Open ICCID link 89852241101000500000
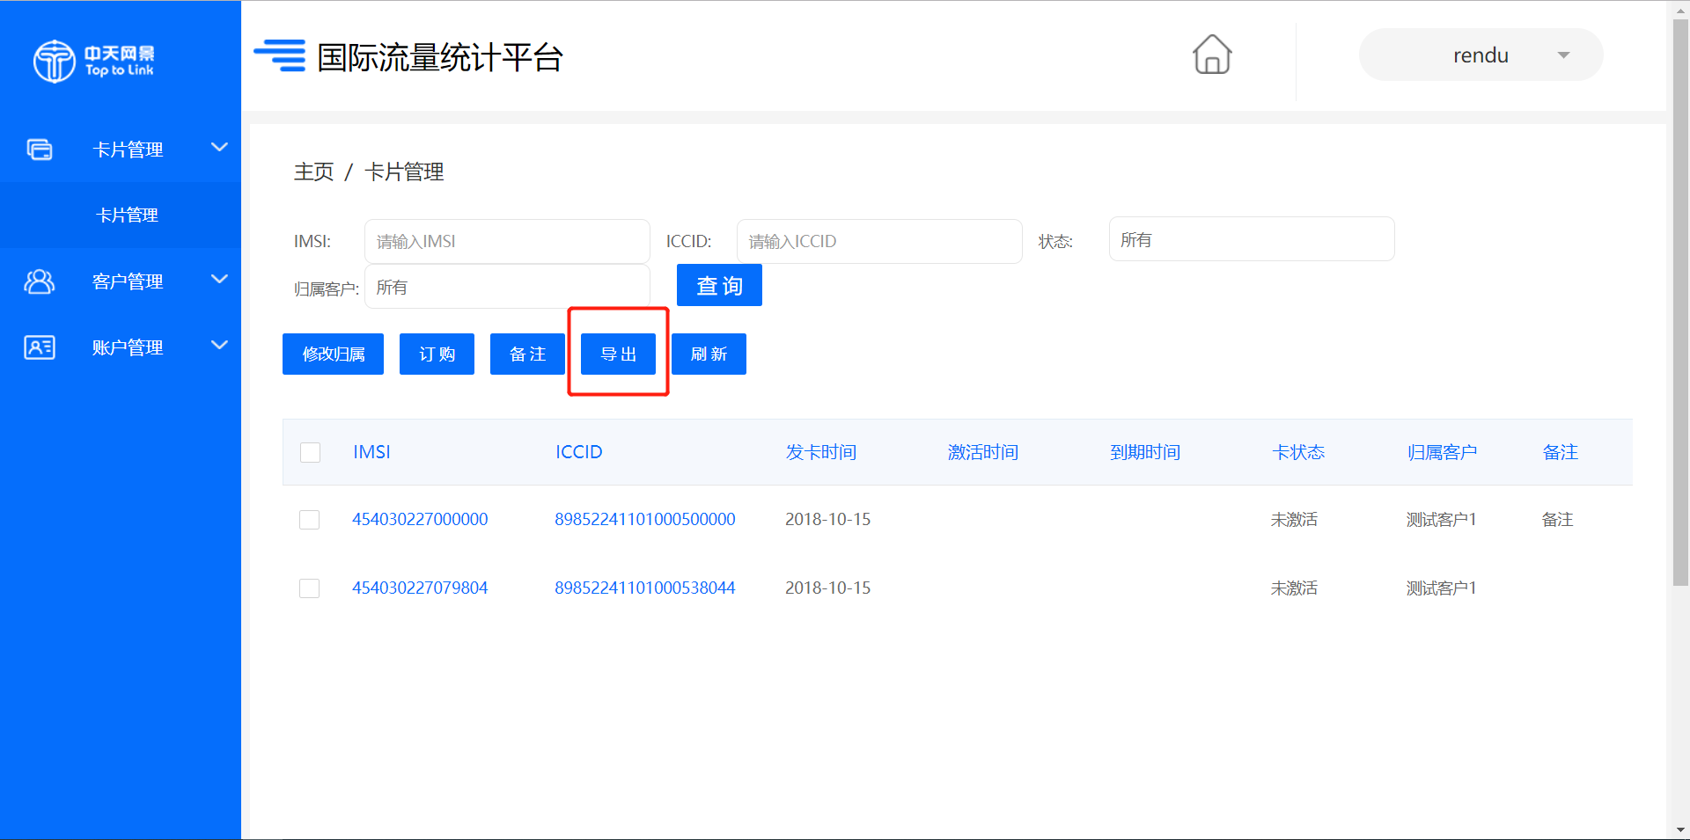 pos(645,520)
